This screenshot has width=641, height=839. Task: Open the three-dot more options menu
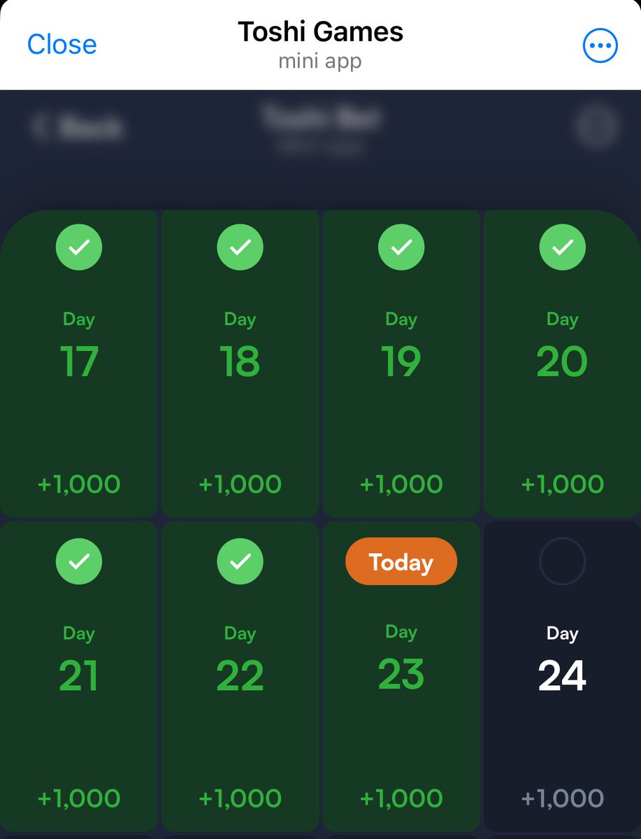click(x=600, y=46)
